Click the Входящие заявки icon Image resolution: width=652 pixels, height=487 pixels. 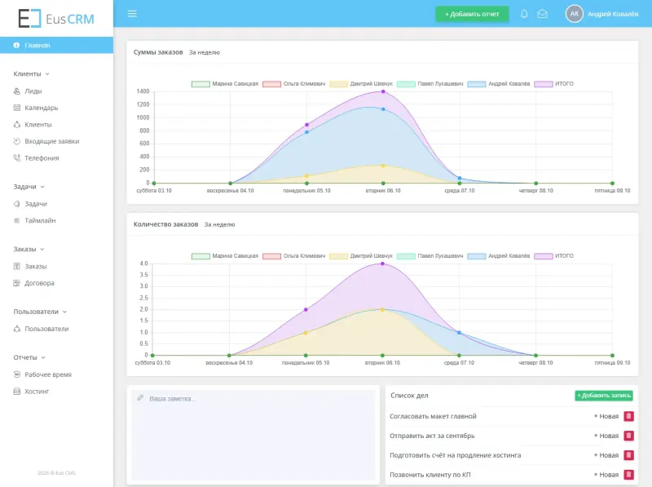(x=16, y=141)
